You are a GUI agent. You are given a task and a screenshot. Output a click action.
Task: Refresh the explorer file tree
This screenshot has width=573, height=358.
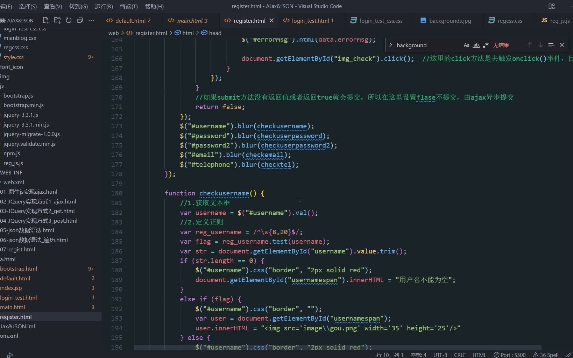click(69, 20)
